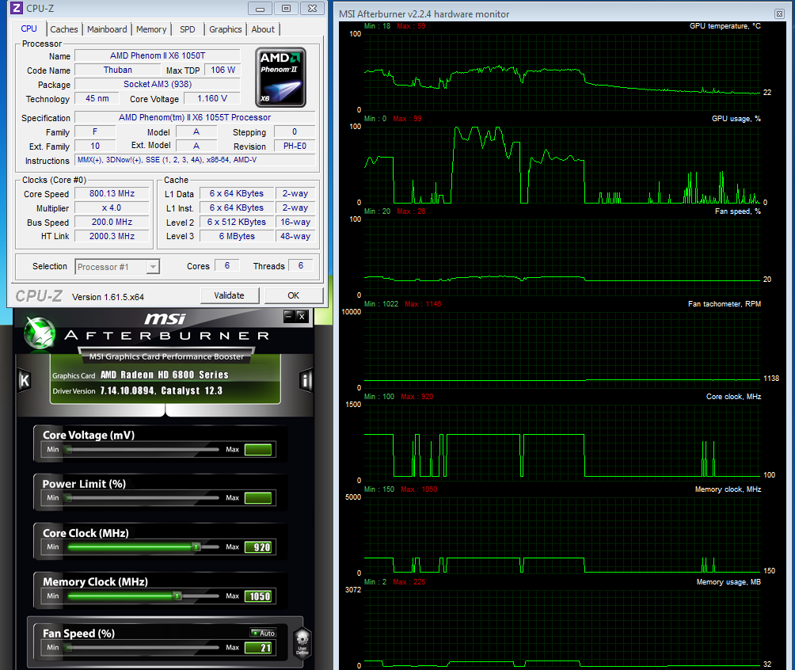Click the specification 'AMD Phenom(tm) II X6 1055T Processor'
Screen dimensions: 795x670
click(195, 117)
